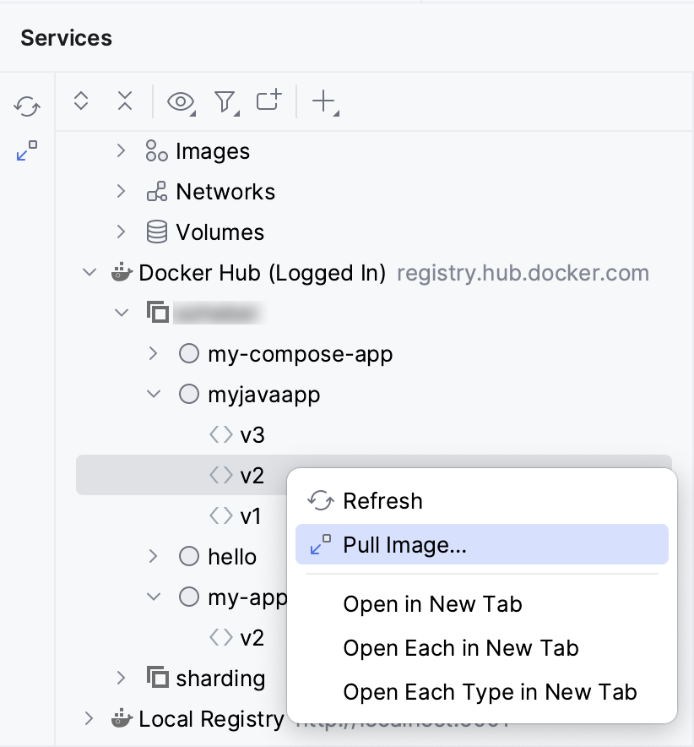Expand the Images node

click(121, 150)
